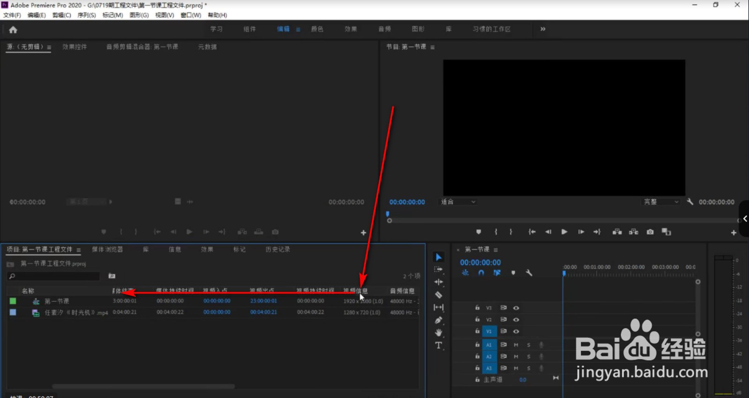Select the Pen tool
This screenshot has width=749, height=398.
(439, 320)
